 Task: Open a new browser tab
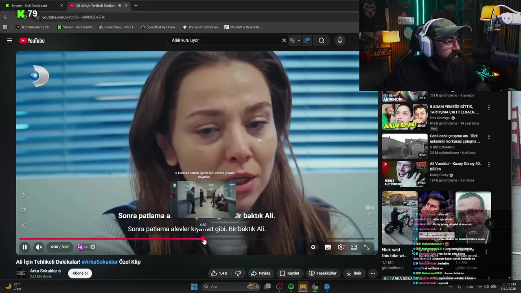pyautogui.click(x=136, y=5)
